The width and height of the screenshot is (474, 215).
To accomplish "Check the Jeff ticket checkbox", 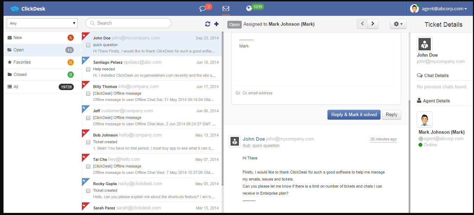I will [88, 118].
